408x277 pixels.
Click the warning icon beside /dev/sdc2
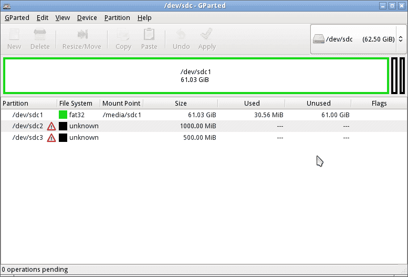click(51, 126)
